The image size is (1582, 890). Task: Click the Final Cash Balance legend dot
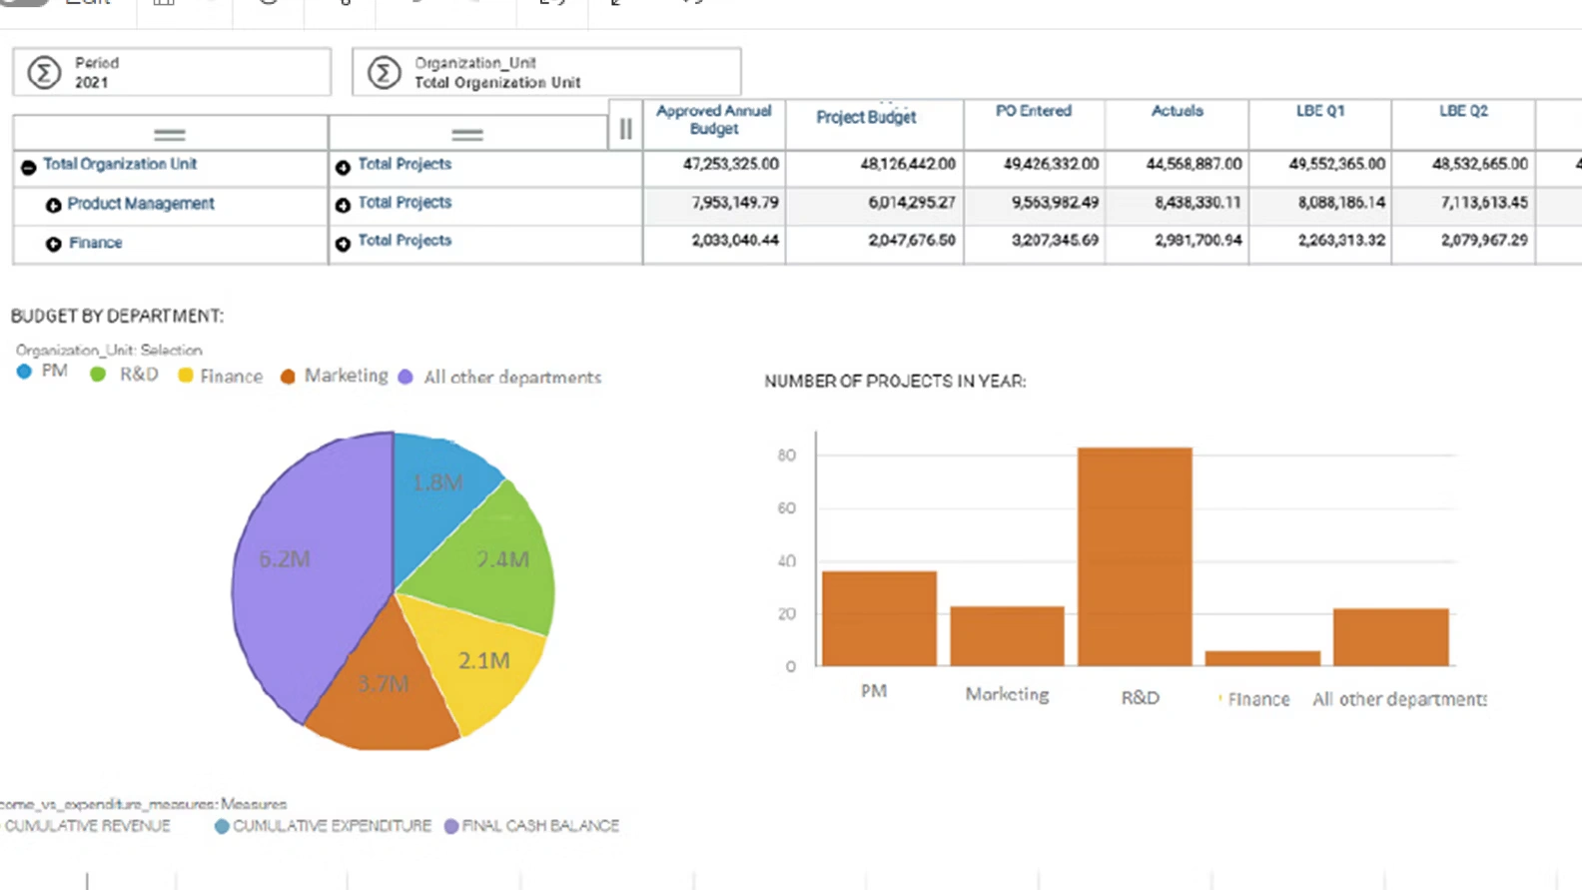pyautogui.click(x=451, y=826)
